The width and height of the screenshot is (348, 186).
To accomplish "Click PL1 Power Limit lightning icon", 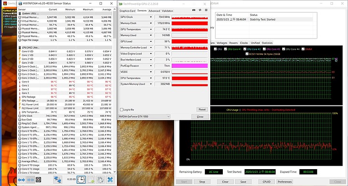I will [x=20, y=105].
